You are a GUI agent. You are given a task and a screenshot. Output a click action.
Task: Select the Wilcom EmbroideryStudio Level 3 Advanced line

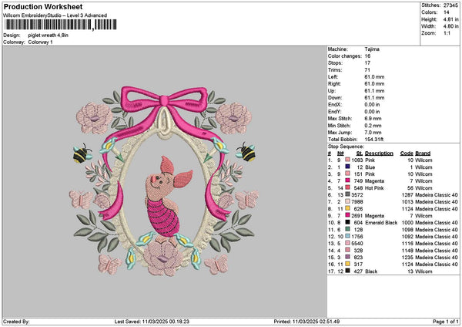[55, 15]
